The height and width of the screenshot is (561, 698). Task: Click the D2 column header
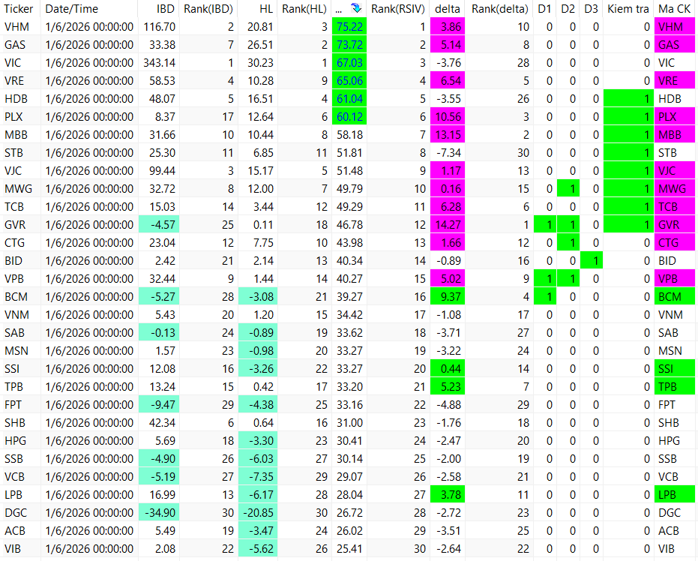(x=568, y=9)
